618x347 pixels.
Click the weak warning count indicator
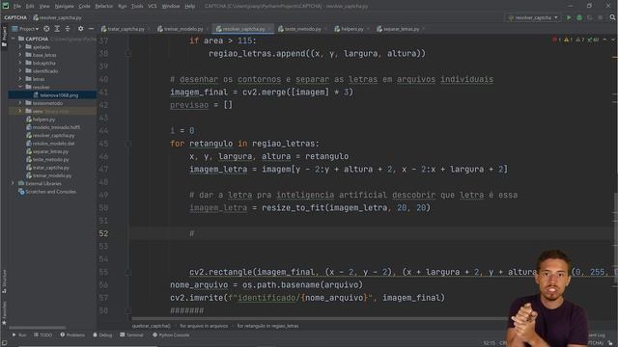coord(579,40)
